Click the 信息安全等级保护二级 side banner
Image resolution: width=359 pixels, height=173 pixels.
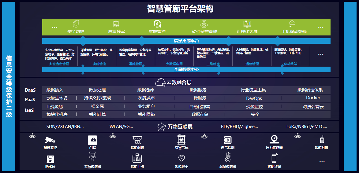pos(9,86)
